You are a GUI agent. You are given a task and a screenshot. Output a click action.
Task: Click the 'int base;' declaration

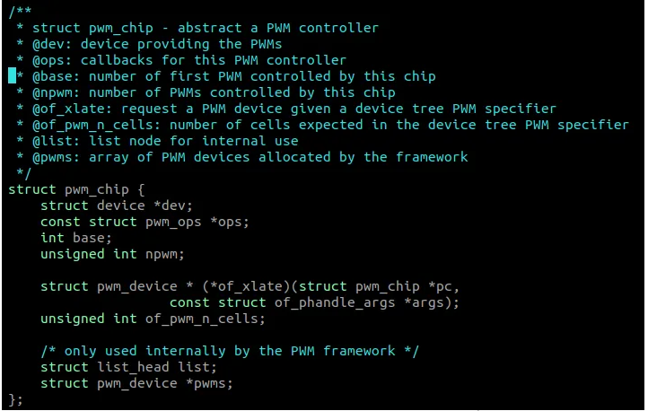pyautogui.click(x=76, y=238)
